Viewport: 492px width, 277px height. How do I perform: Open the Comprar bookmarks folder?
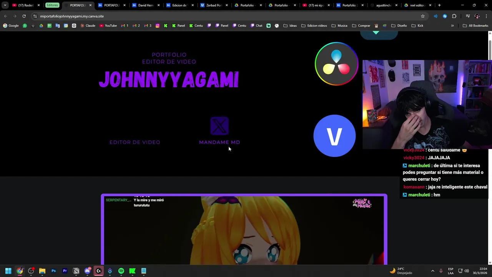click(361, 26)
